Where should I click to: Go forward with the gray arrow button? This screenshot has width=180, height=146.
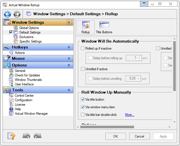(17, 14)
